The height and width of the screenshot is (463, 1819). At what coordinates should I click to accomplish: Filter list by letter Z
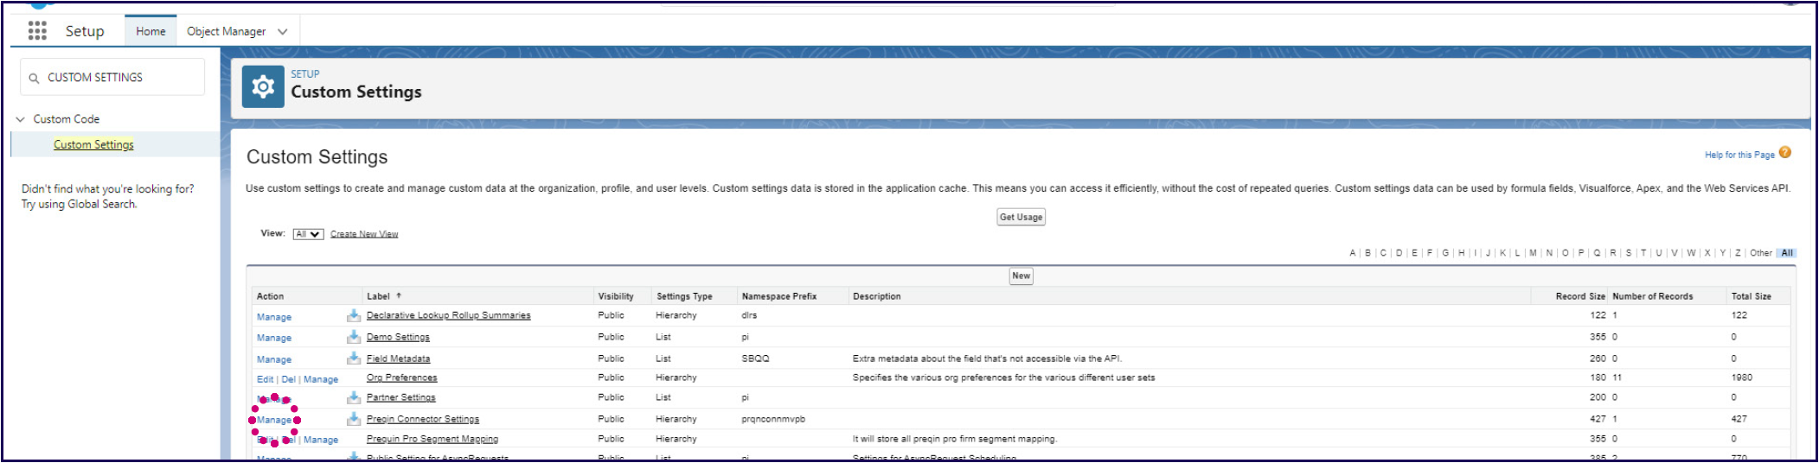coord(1738,253)
